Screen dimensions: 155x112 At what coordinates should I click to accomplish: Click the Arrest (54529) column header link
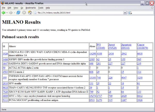tap(113, 46)
